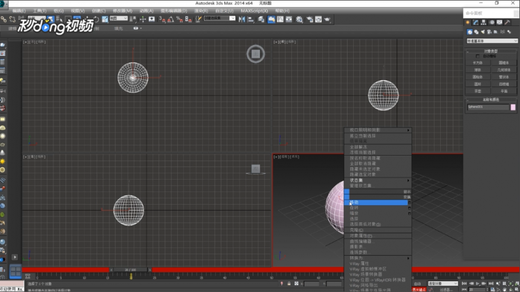Click the Mirror tool icon
The image size is (520, 292).
[x=242, y=19]
